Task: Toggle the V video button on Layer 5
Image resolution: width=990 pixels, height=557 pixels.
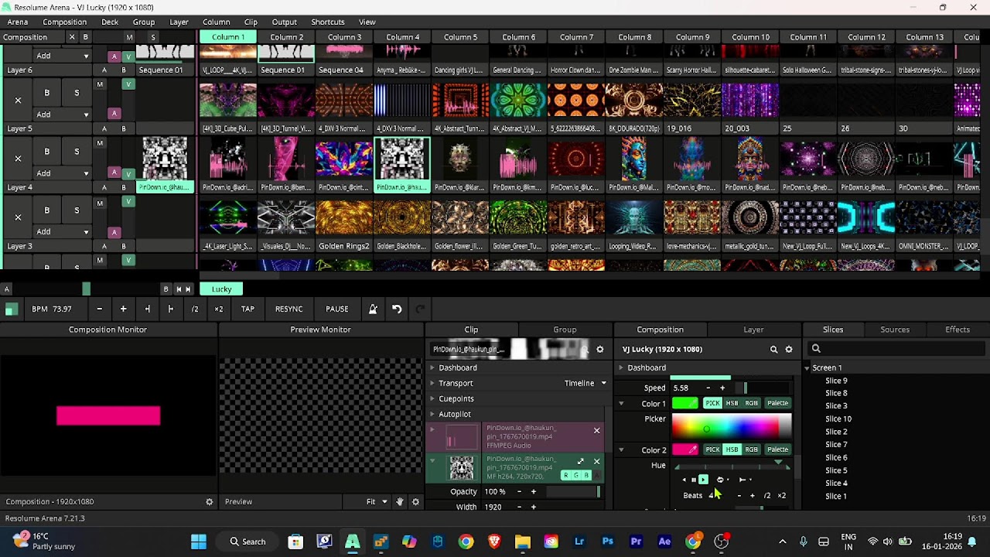Action: coord(128,84)
